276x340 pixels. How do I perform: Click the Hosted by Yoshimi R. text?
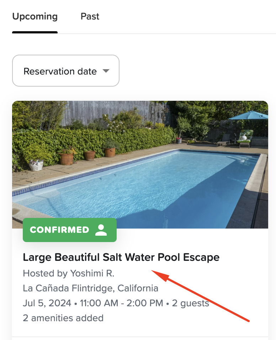pos(69,273)
